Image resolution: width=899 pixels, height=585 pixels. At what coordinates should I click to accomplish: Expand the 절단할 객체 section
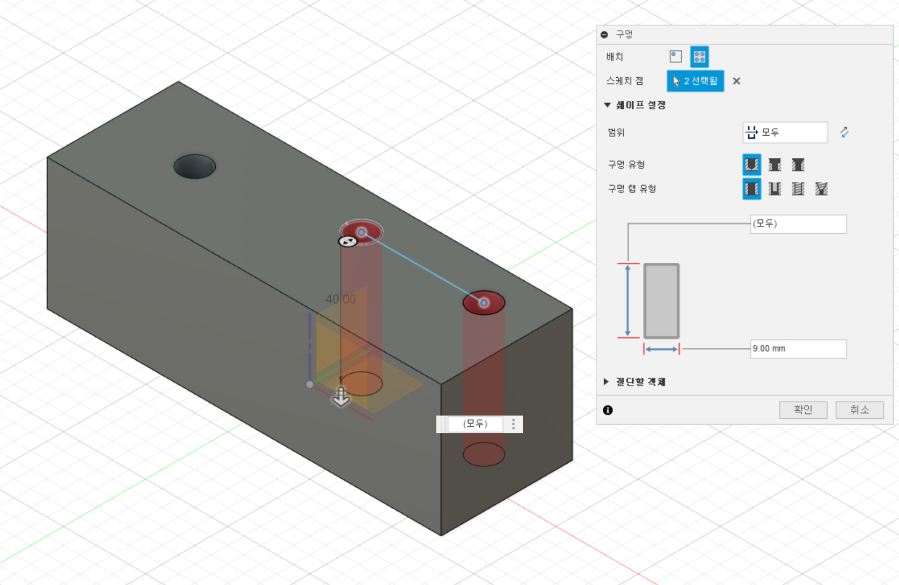click(606, 382)
